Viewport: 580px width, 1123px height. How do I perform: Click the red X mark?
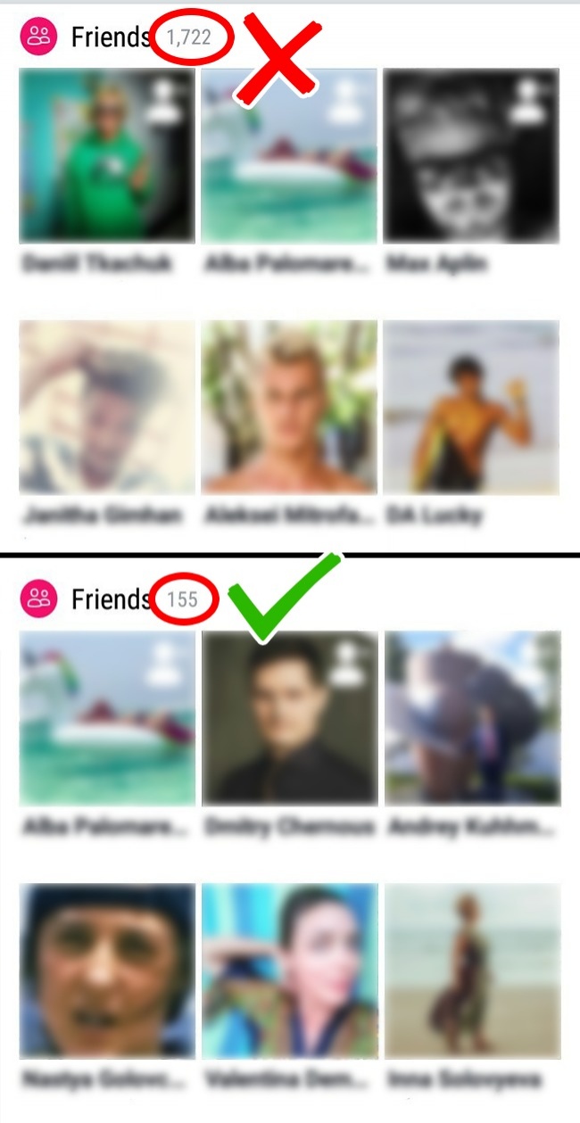pos(278,54)
